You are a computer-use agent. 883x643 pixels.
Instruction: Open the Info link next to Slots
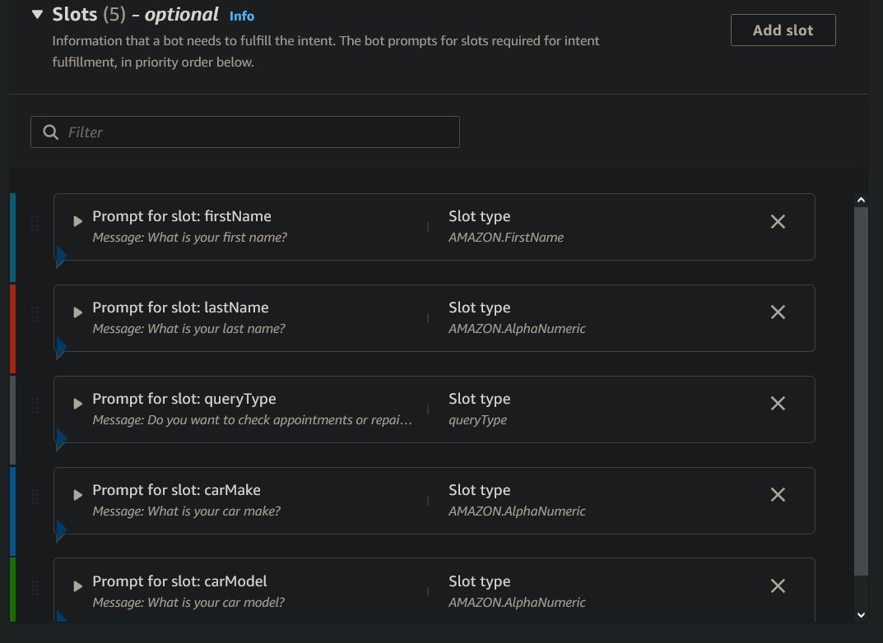(242, 16)
